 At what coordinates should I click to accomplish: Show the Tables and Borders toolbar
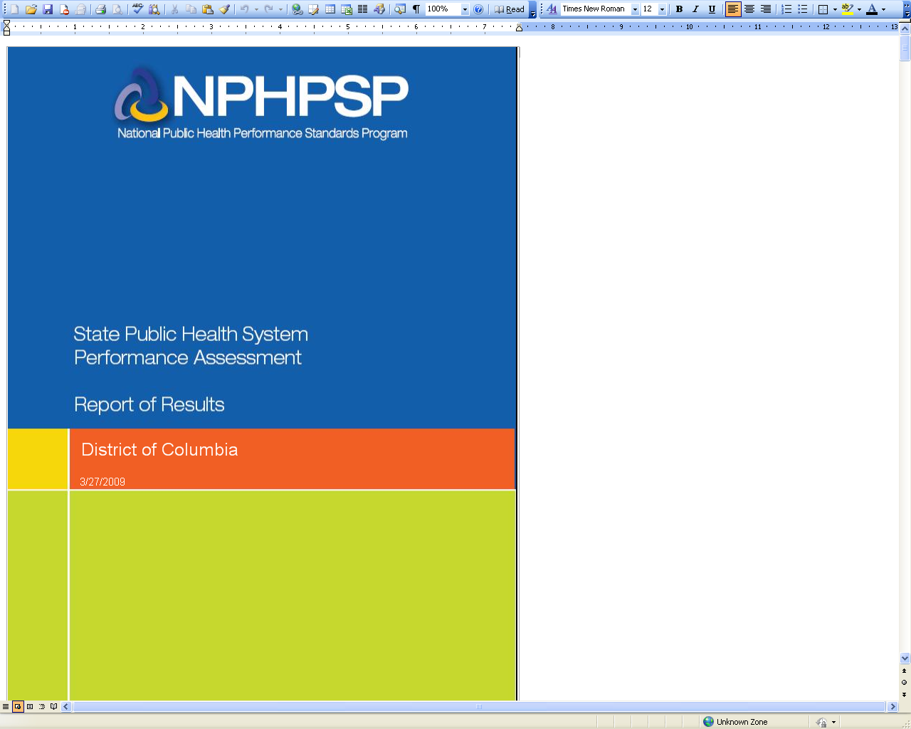click(x=313, y=9)
